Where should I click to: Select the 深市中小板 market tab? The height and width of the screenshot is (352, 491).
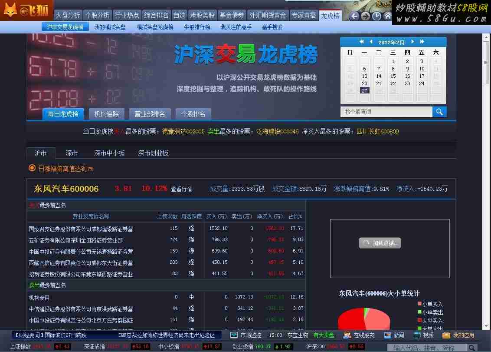[109, 153]
